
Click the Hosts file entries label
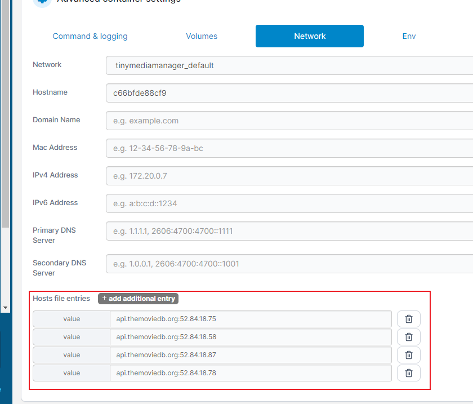click(61, 298)
